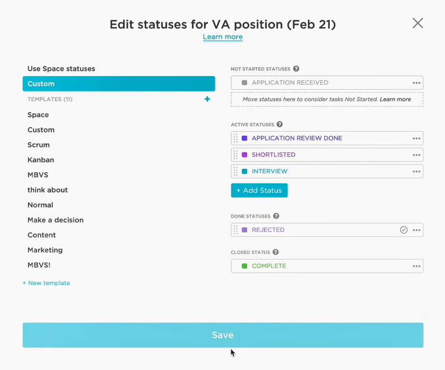
Task: Choose the Marketing template
Action: click(x=45, y=250)
